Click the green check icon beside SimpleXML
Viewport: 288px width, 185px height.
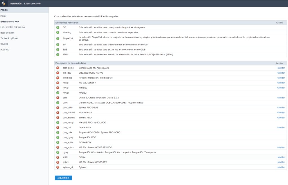click(x=58, y=38)
